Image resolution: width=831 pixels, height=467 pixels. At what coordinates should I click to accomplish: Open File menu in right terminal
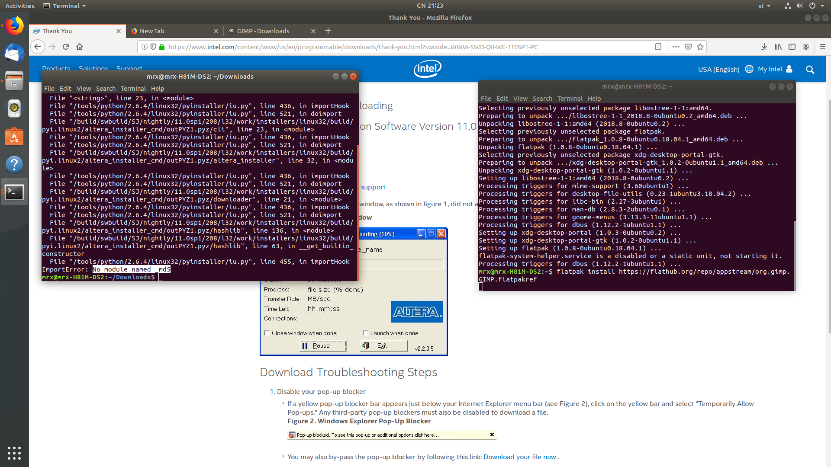pyautogui.click(x=486, y=99)
